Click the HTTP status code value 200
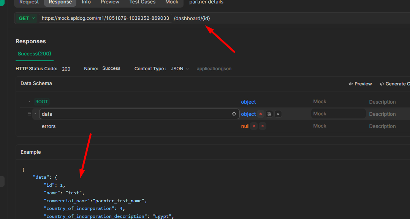Image resolution: width=410 pixels, height=219 pixels. tap(66, 69)
